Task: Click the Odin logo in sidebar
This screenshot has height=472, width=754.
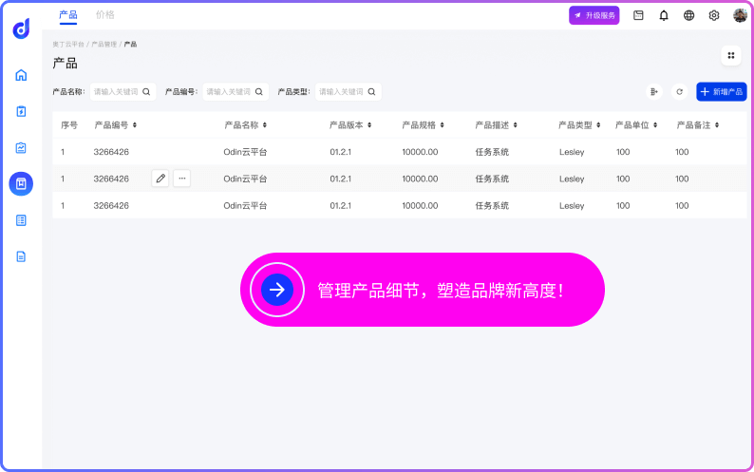Action: (x=21, y=28)
